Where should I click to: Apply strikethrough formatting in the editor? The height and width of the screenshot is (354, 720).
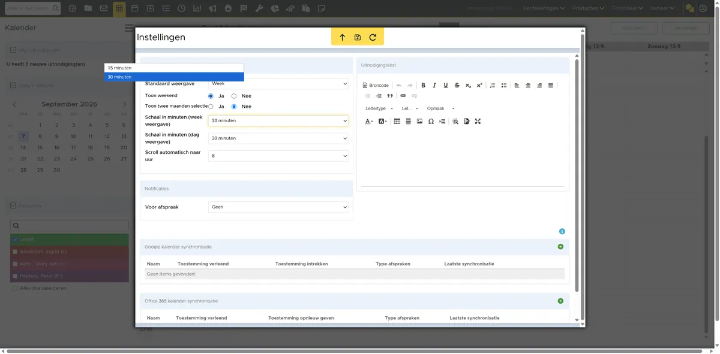coord(457,86)
